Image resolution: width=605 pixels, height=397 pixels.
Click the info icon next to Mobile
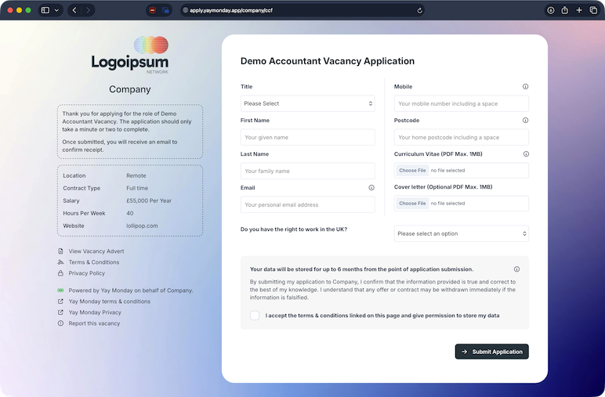525,87
